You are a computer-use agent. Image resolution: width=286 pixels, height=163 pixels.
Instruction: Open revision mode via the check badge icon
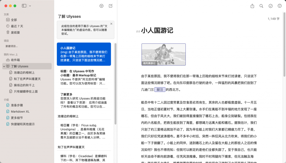[270, 6]
